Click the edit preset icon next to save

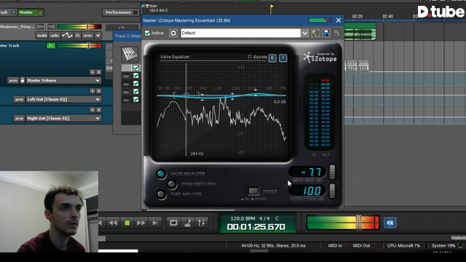click(x=315, y=33)
